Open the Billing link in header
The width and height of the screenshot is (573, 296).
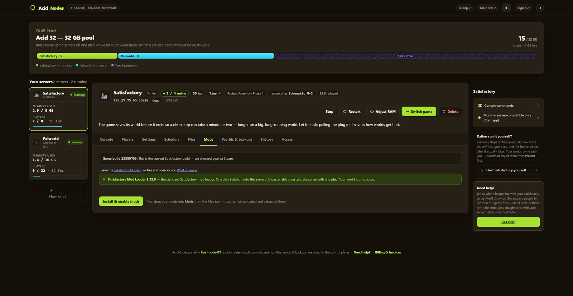[x=465, y=8]
